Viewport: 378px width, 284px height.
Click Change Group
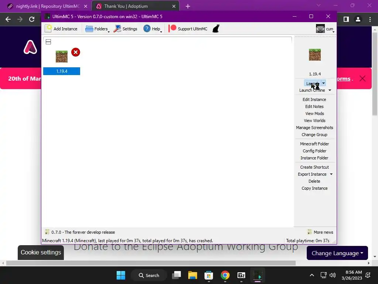click(315, 135)
